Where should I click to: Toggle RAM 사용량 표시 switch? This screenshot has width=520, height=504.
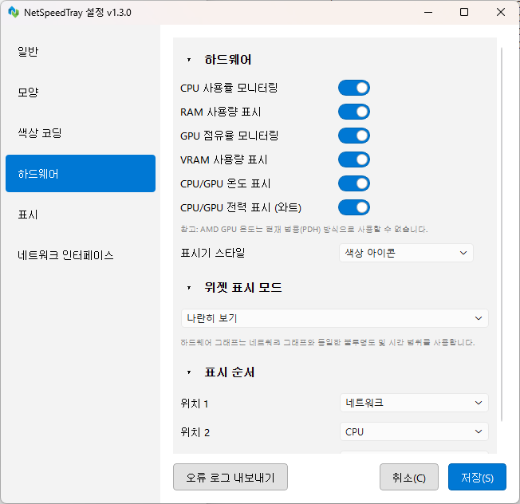tap(354, 112)
